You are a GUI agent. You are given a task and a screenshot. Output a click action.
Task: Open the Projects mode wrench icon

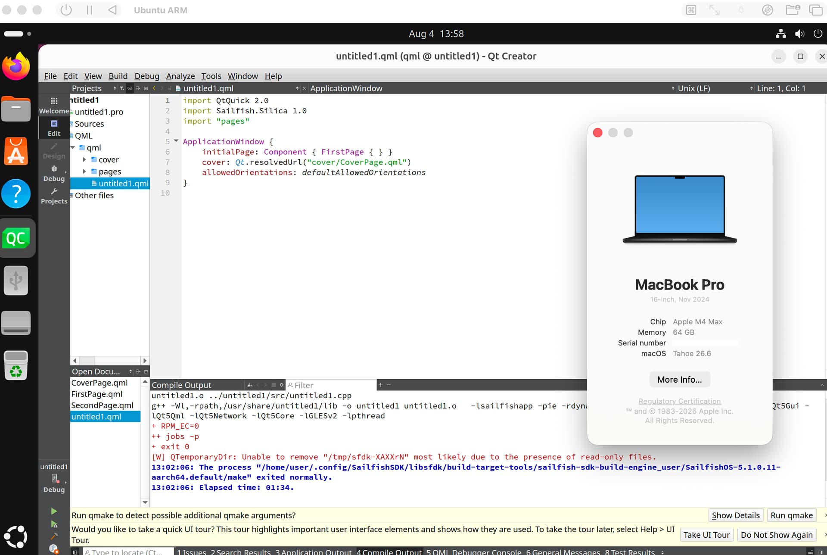tap(54, 196)
